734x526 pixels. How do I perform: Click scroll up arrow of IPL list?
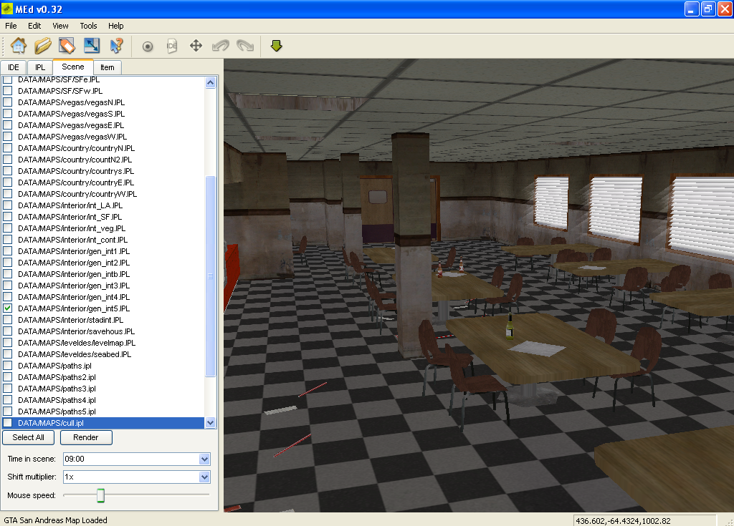[210, 83]
